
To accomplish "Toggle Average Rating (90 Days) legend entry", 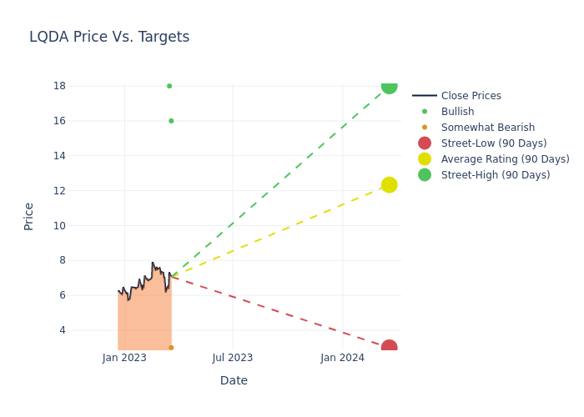I will coord(505,159).
